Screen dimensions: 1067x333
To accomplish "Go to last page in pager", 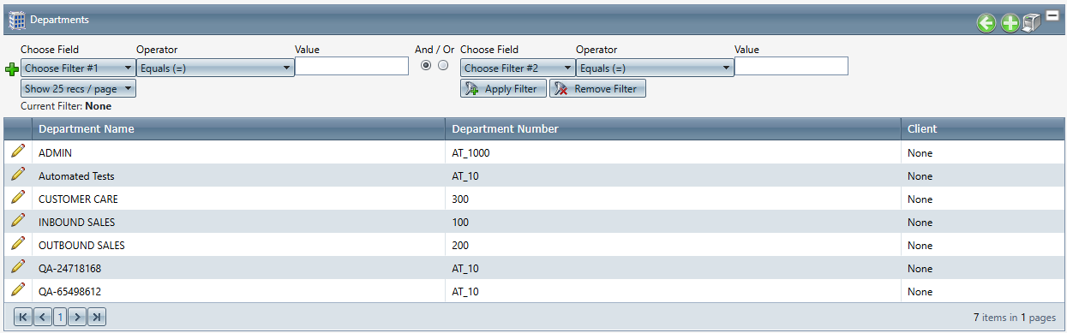I will [97, 318].
